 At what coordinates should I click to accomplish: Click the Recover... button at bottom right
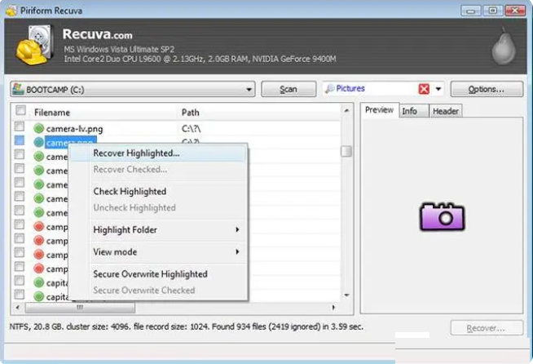(x=487, y=328)
